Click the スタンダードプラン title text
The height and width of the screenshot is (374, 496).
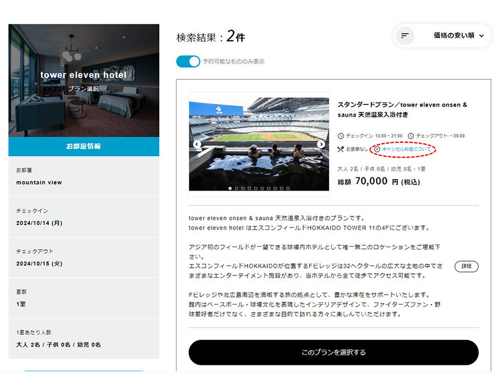tap(402, 110)
